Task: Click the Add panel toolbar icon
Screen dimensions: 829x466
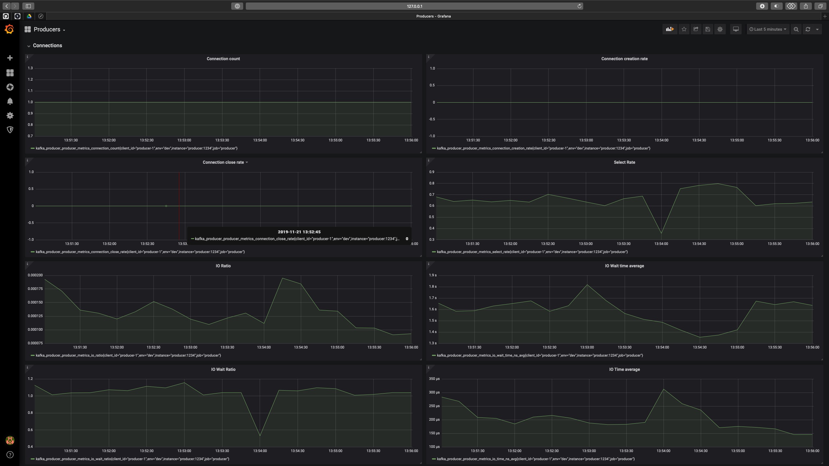Action: tap(670, 29)
